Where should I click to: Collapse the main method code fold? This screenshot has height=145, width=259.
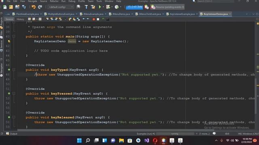click(x=14, y=37)
